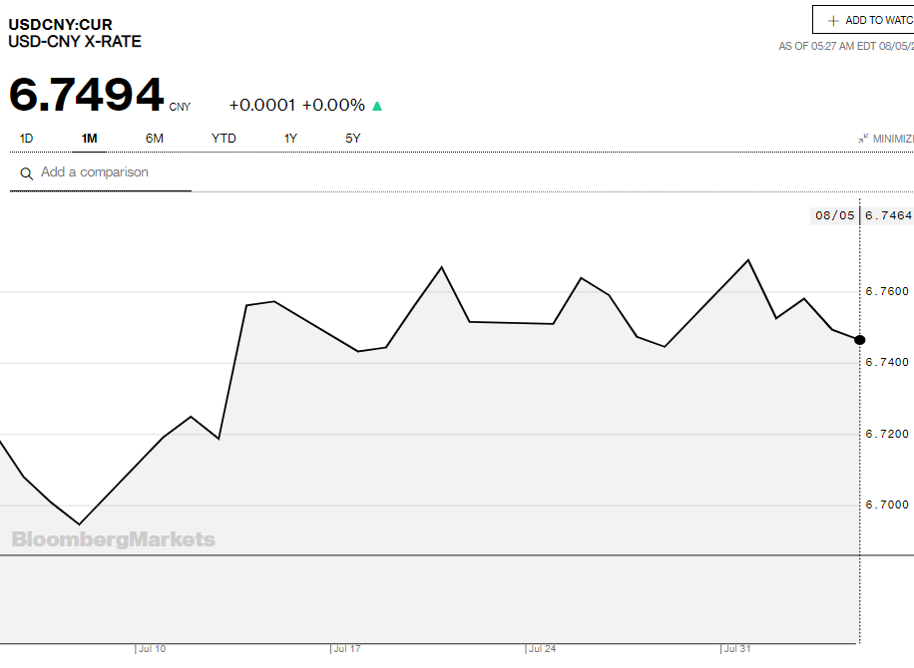Click the black dot marker ending the chart line
Viewport: 914px width, 668px height.
(x=860, y=340)
